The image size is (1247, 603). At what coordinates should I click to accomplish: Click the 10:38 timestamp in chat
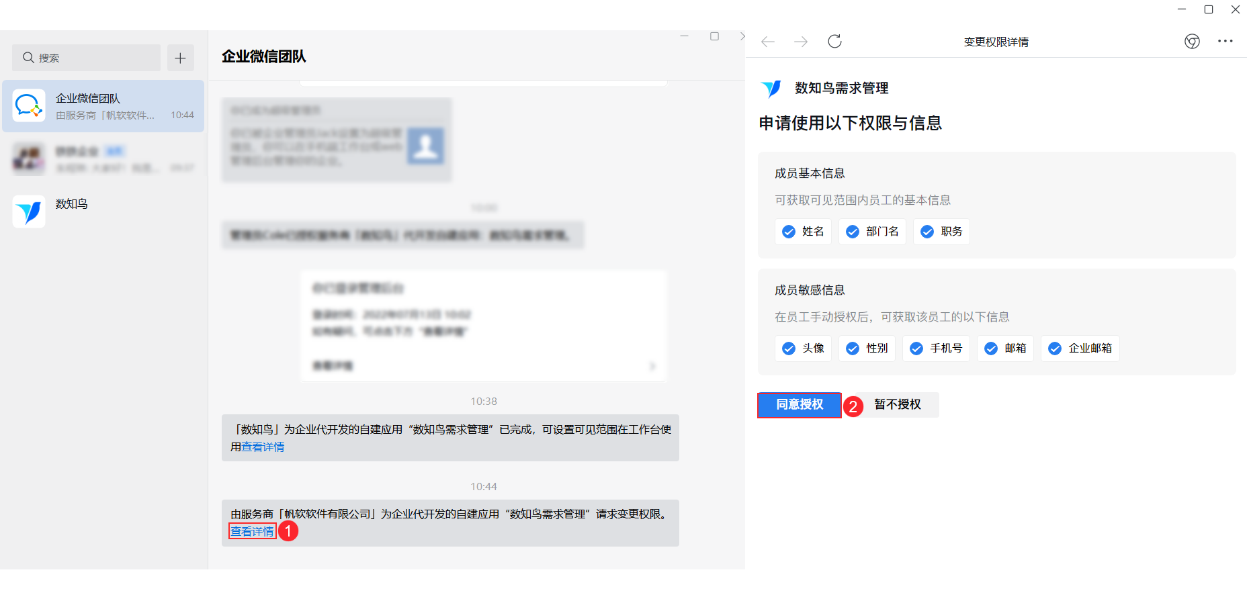pos(484,402)
